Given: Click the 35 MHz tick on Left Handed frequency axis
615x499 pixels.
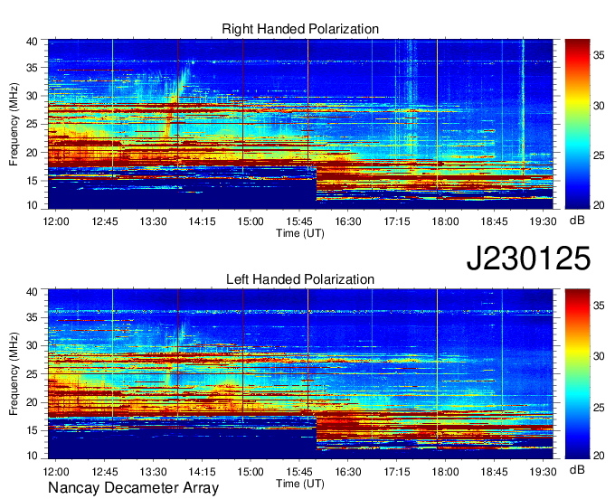Looking at the screenshot, I should (x=32, y=317).
